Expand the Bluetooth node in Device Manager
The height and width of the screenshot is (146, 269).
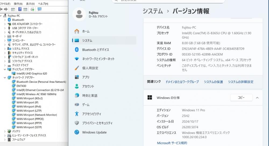pyautogui.click(x=5, y=20)
